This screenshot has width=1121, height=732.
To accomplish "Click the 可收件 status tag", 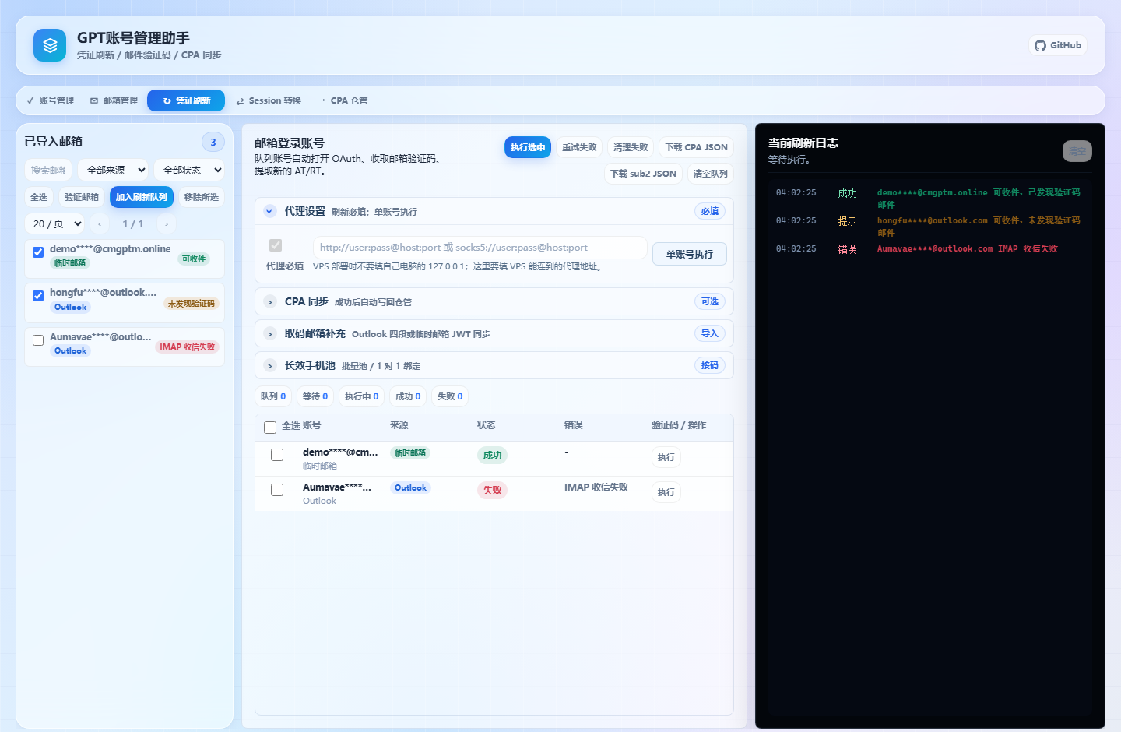I will click(194, 259).
